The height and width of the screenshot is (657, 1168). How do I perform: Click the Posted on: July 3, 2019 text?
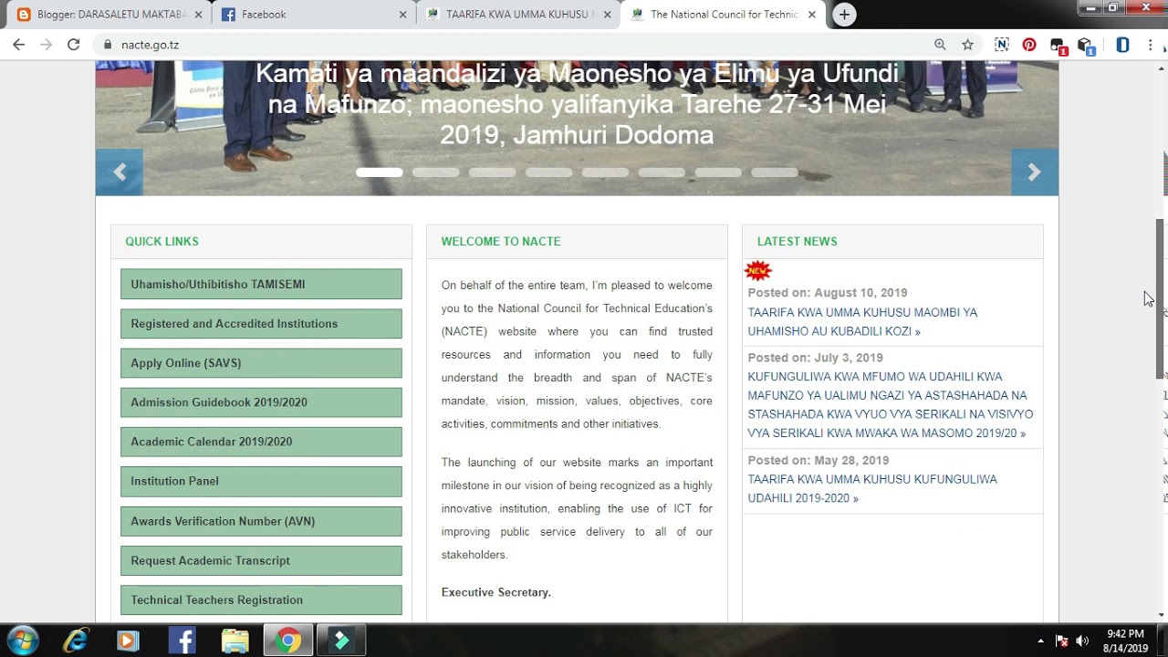click(815, 358)
